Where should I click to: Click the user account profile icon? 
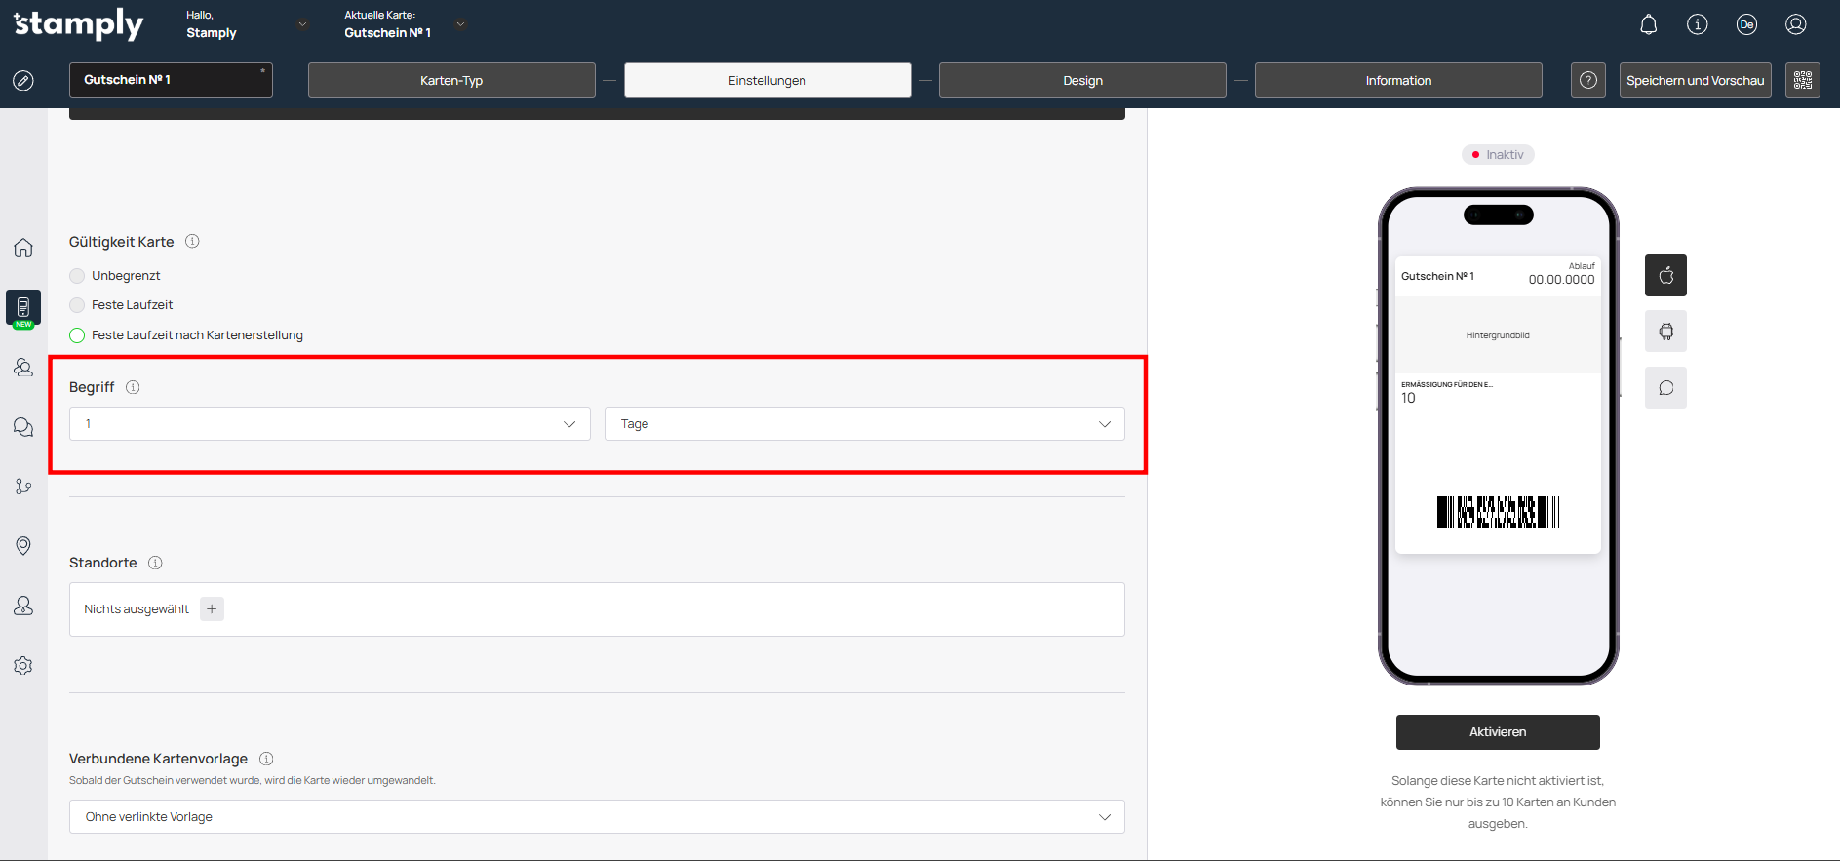[x=1795, y=25]
